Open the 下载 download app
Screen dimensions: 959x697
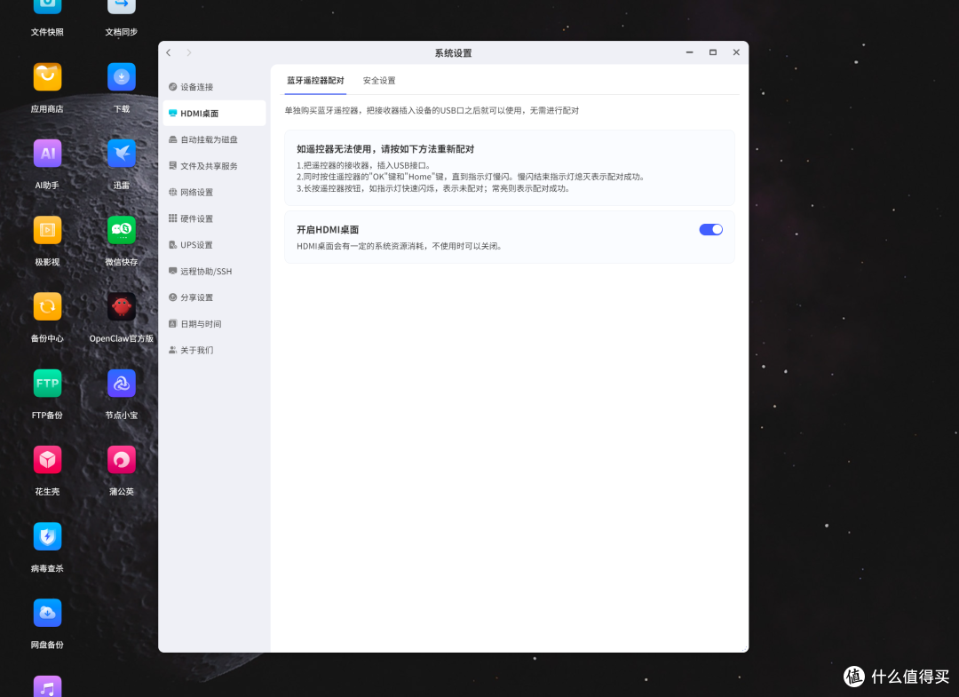tap(121, 77)
